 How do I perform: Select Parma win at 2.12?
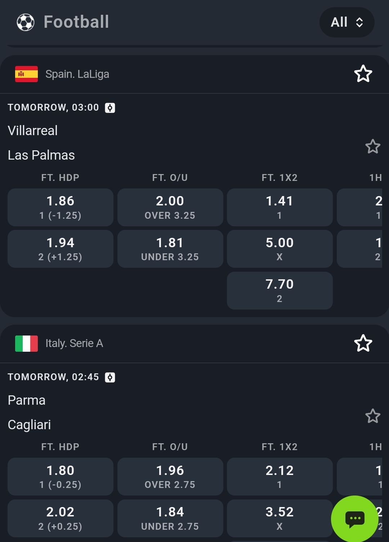280,476
